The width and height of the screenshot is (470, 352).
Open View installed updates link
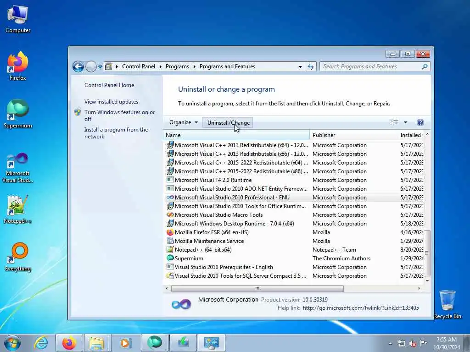[x=111, y=101]
